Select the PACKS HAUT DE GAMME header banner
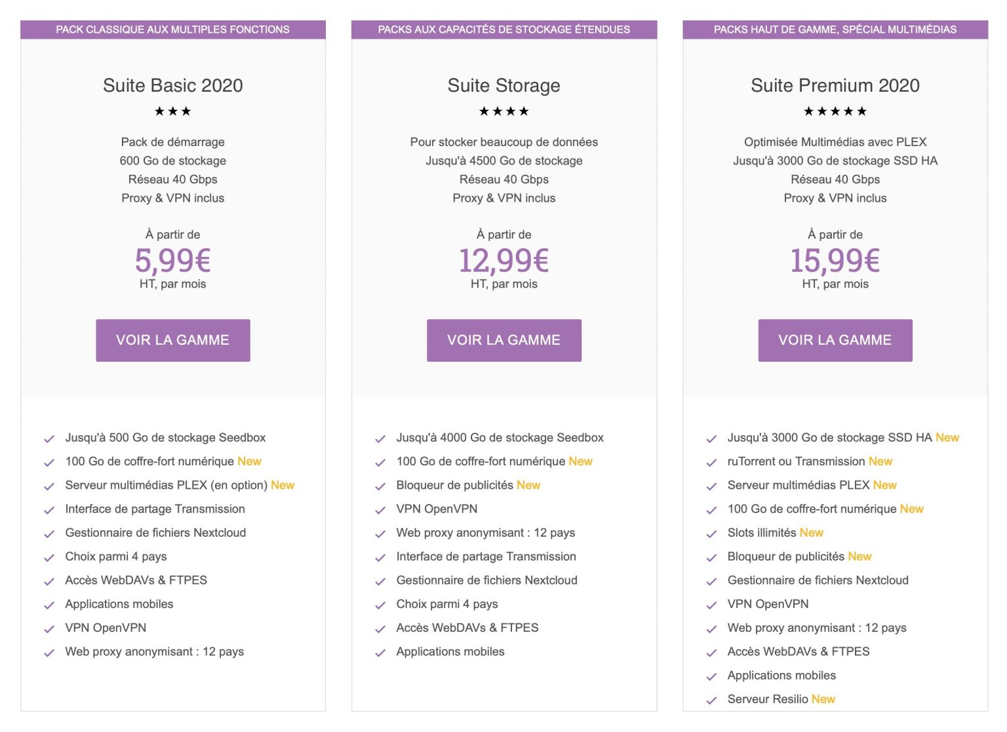This screenshot has height=732, width=1007. coord(835,29)
